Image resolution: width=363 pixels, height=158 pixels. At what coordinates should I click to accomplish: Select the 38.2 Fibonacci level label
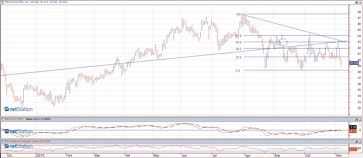[238, 49]
